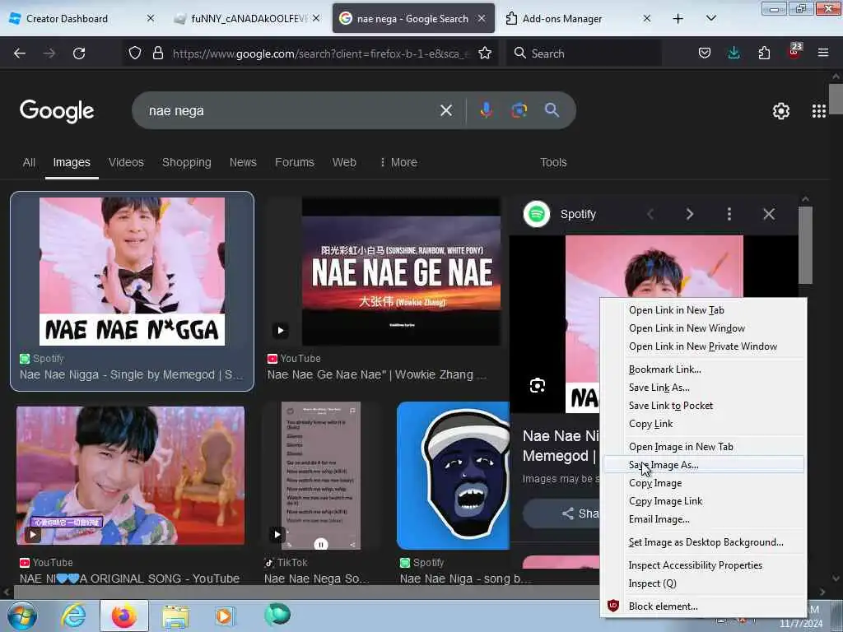The width and height of the screenshot is (843, 632).
Task: Start voice search with microphone icon
Action: 486,110
